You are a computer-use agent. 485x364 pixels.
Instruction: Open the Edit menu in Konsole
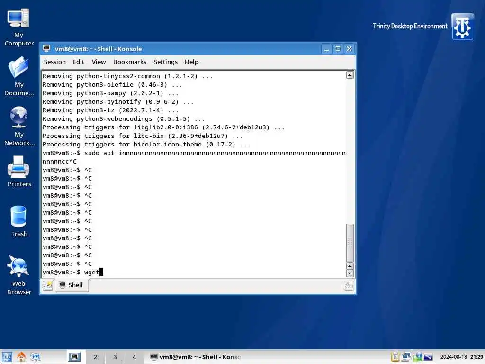79,62
